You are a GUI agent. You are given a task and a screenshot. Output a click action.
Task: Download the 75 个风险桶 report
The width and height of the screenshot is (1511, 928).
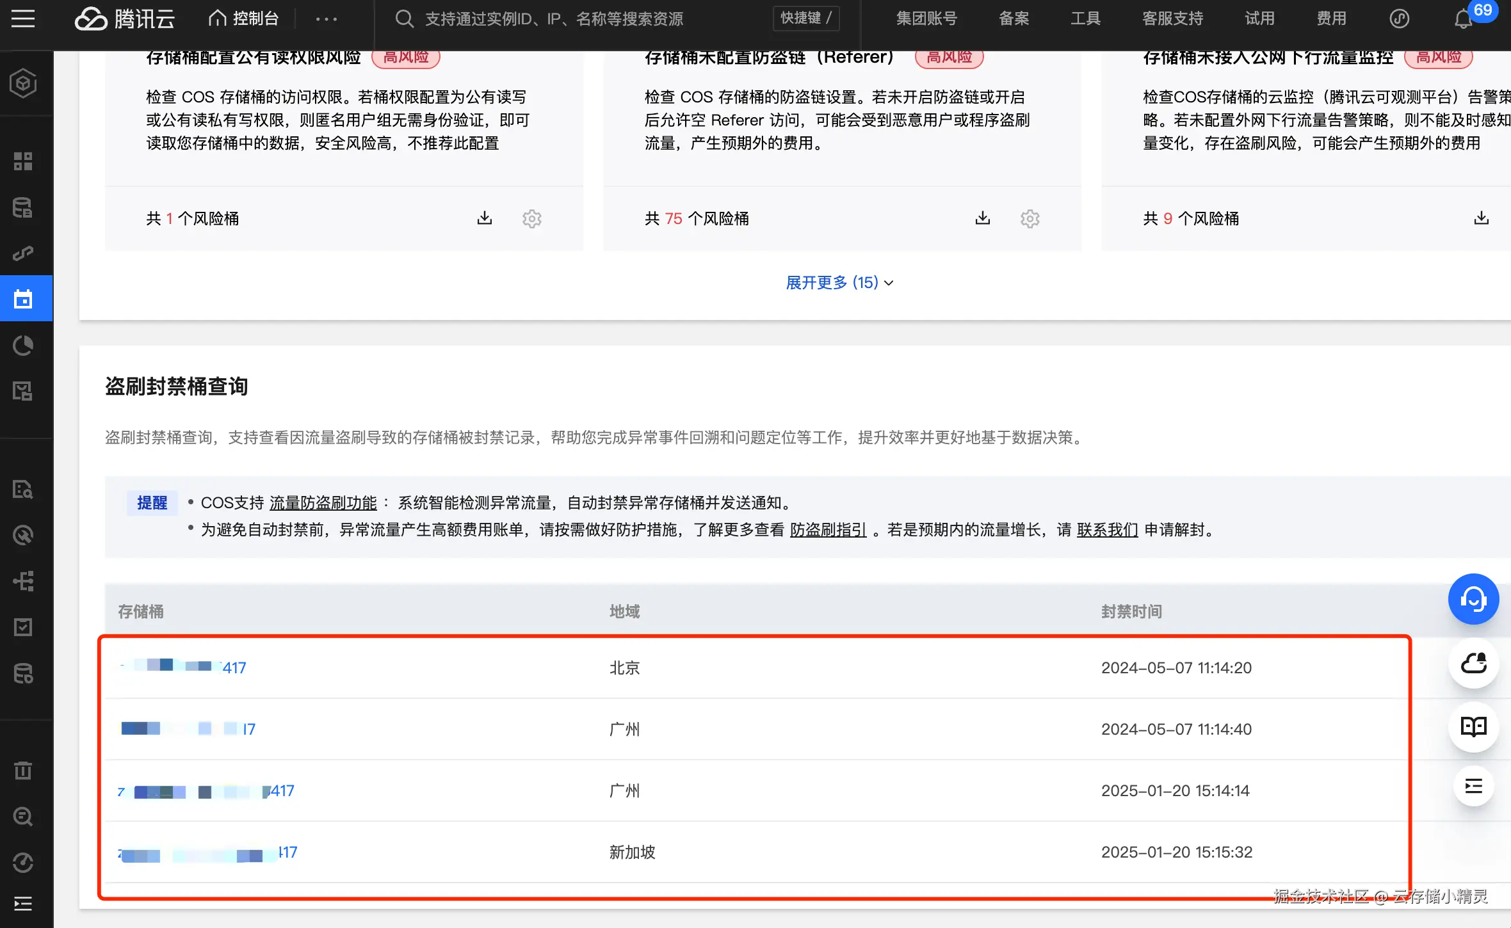[x=983, y=218]
